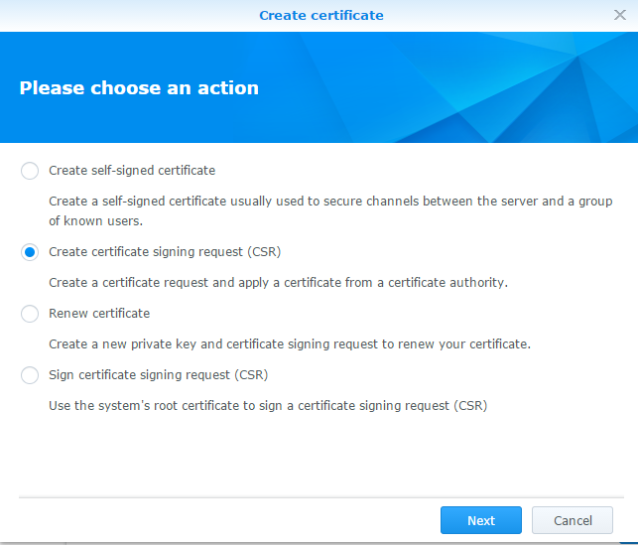This screenshot has height=545, width=638.
Task: Click the description mentioning a certificate authority
Action: (x=278, y=283)
